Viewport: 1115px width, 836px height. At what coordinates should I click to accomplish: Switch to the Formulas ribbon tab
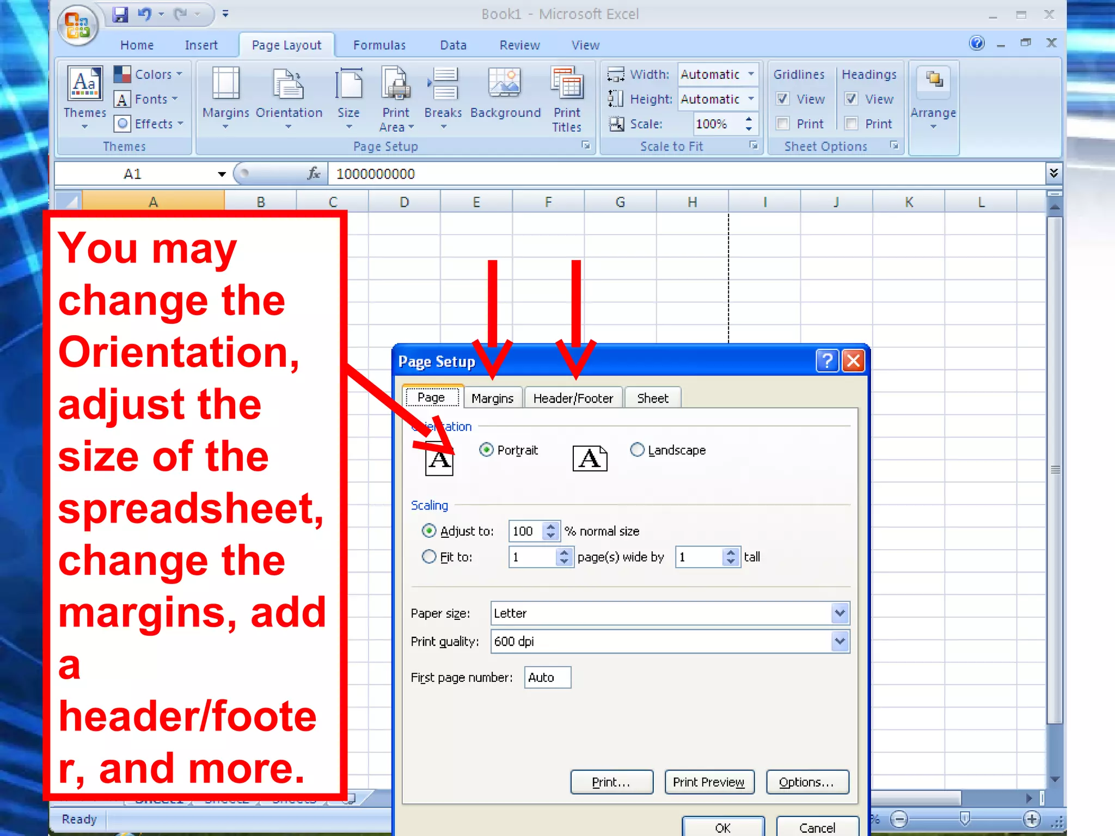coord(379,45)
